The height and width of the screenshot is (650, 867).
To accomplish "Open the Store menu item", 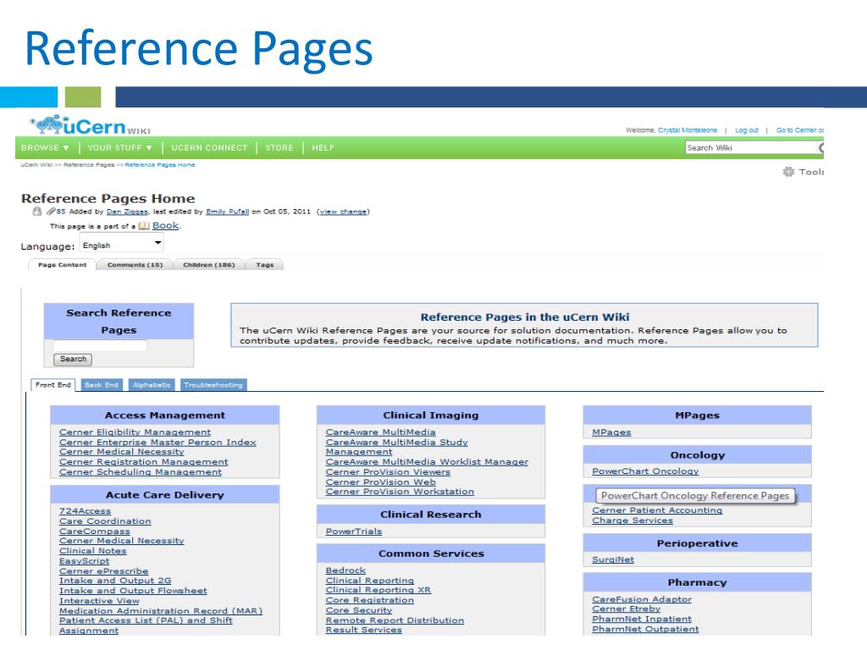I will 279,147.
